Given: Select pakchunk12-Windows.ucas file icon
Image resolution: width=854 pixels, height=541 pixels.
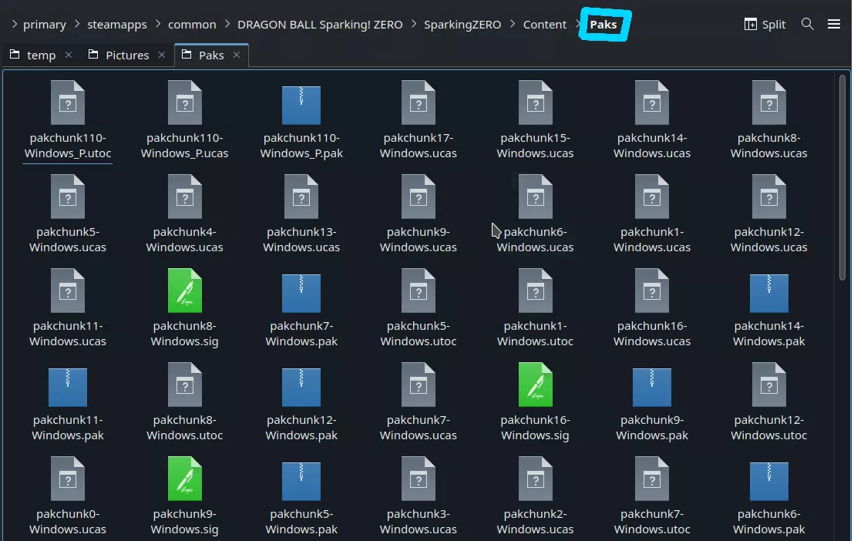Looking at the screenshot, I should (x=769, y=197).
